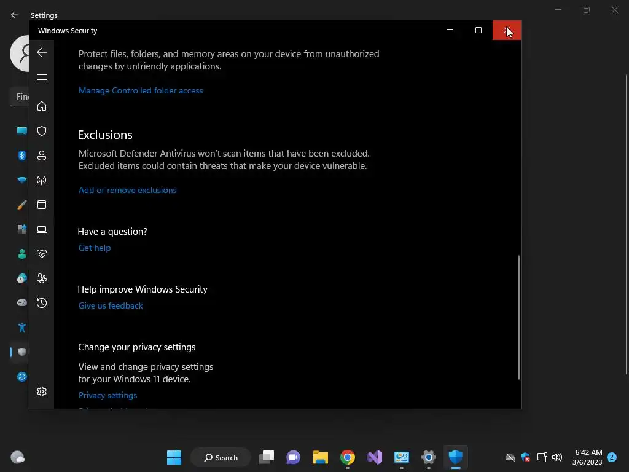This screenshot has height=472, width=629.
Task: Select Network & internet in Settings sidebar
Action: (x=22, y=180)
